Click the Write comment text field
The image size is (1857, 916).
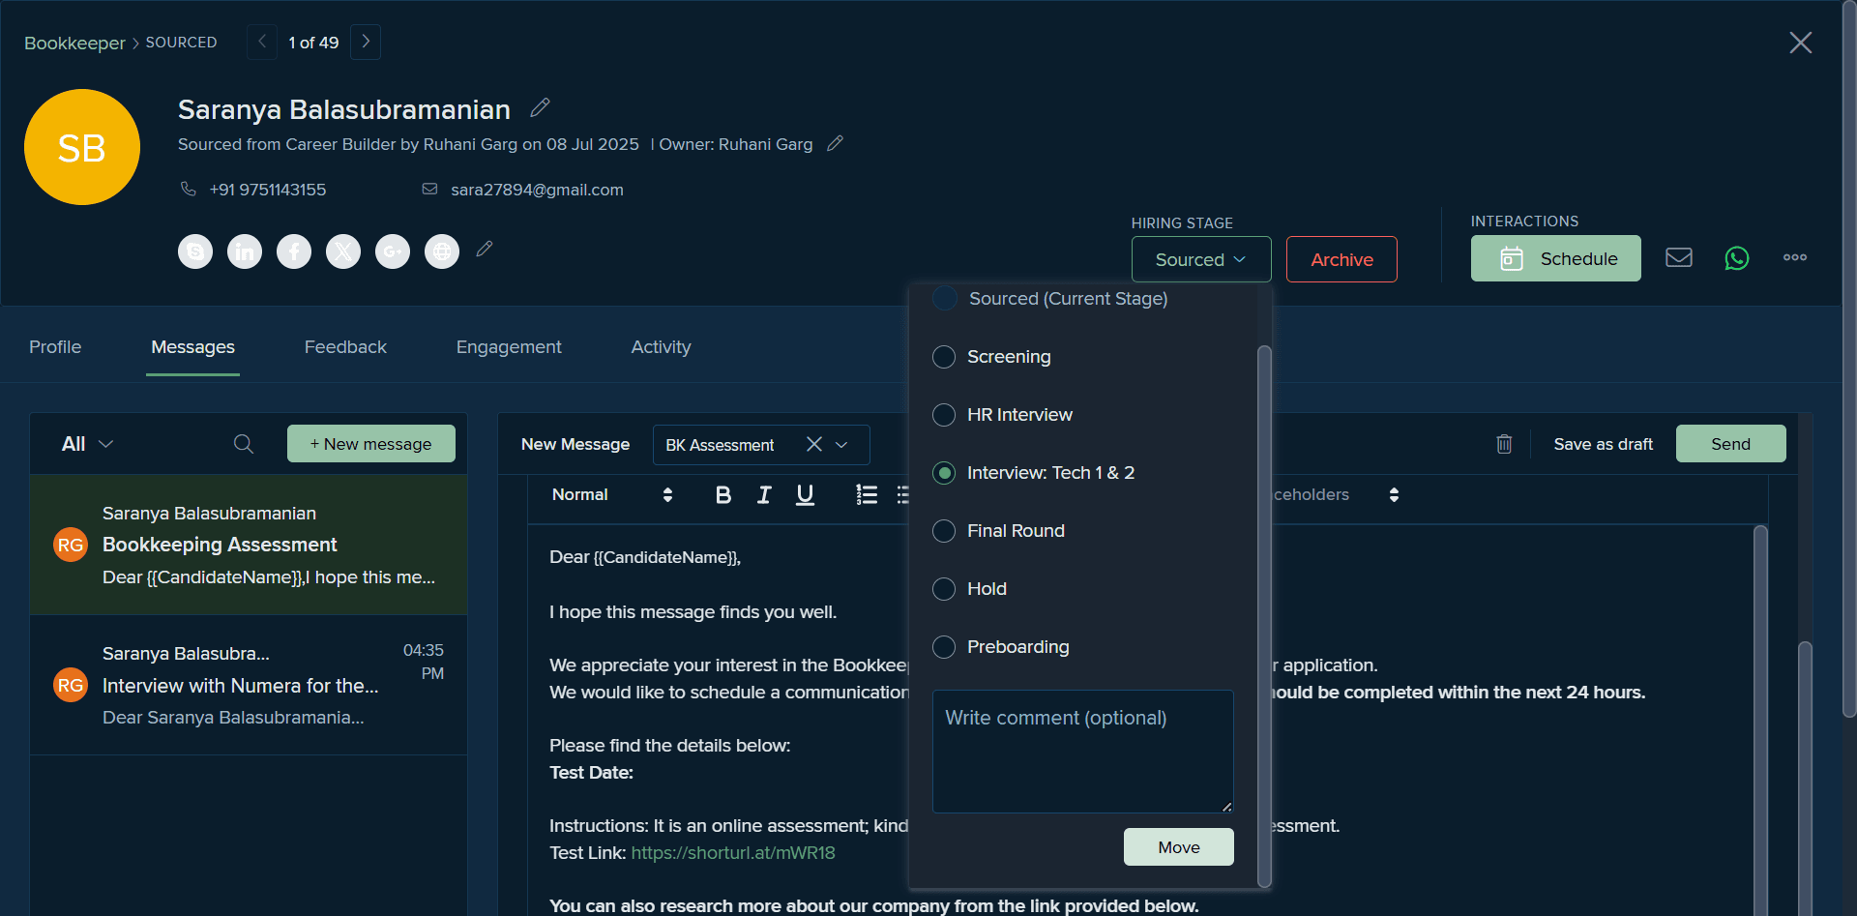point(1083,752)
